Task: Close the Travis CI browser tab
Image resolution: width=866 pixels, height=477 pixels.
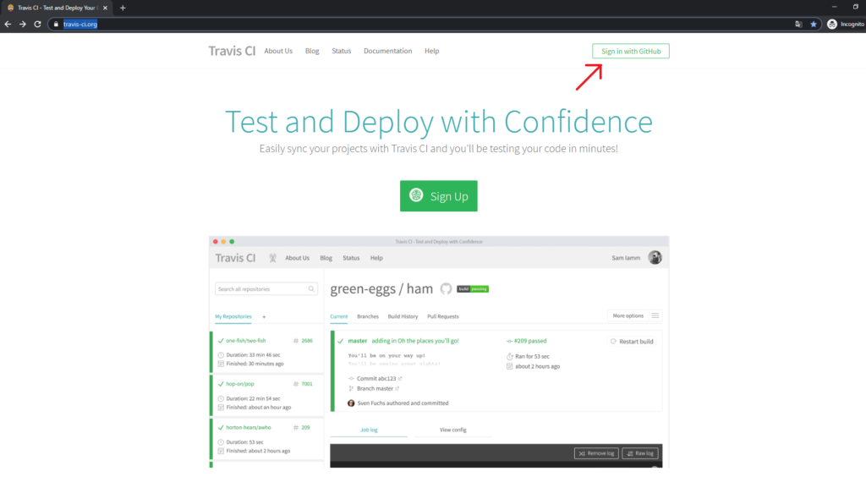Action: pos(105,8)
